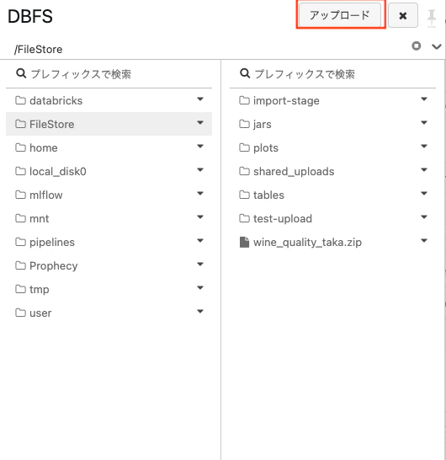Open dropdown arrow for mlflow folder
This screenshot has width=446, height=460.
(200, 193)
